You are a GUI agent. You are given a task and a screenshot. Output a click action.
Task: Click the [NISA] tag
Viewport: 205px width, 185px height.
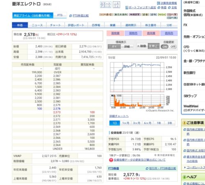point(162,14)
